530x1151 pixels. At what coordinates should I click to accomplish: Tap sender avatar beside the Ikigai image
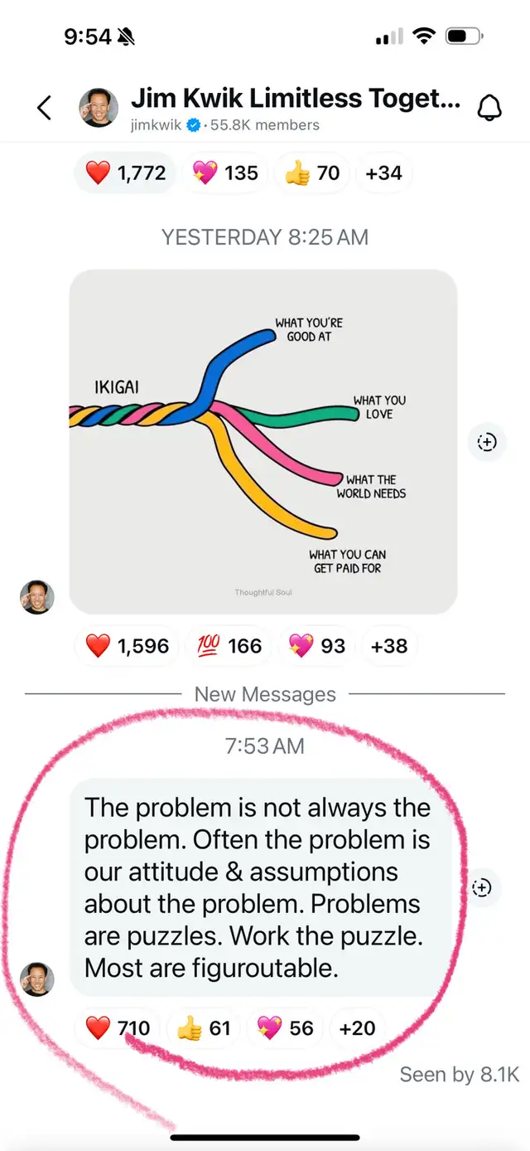click(x=36, y=597)
